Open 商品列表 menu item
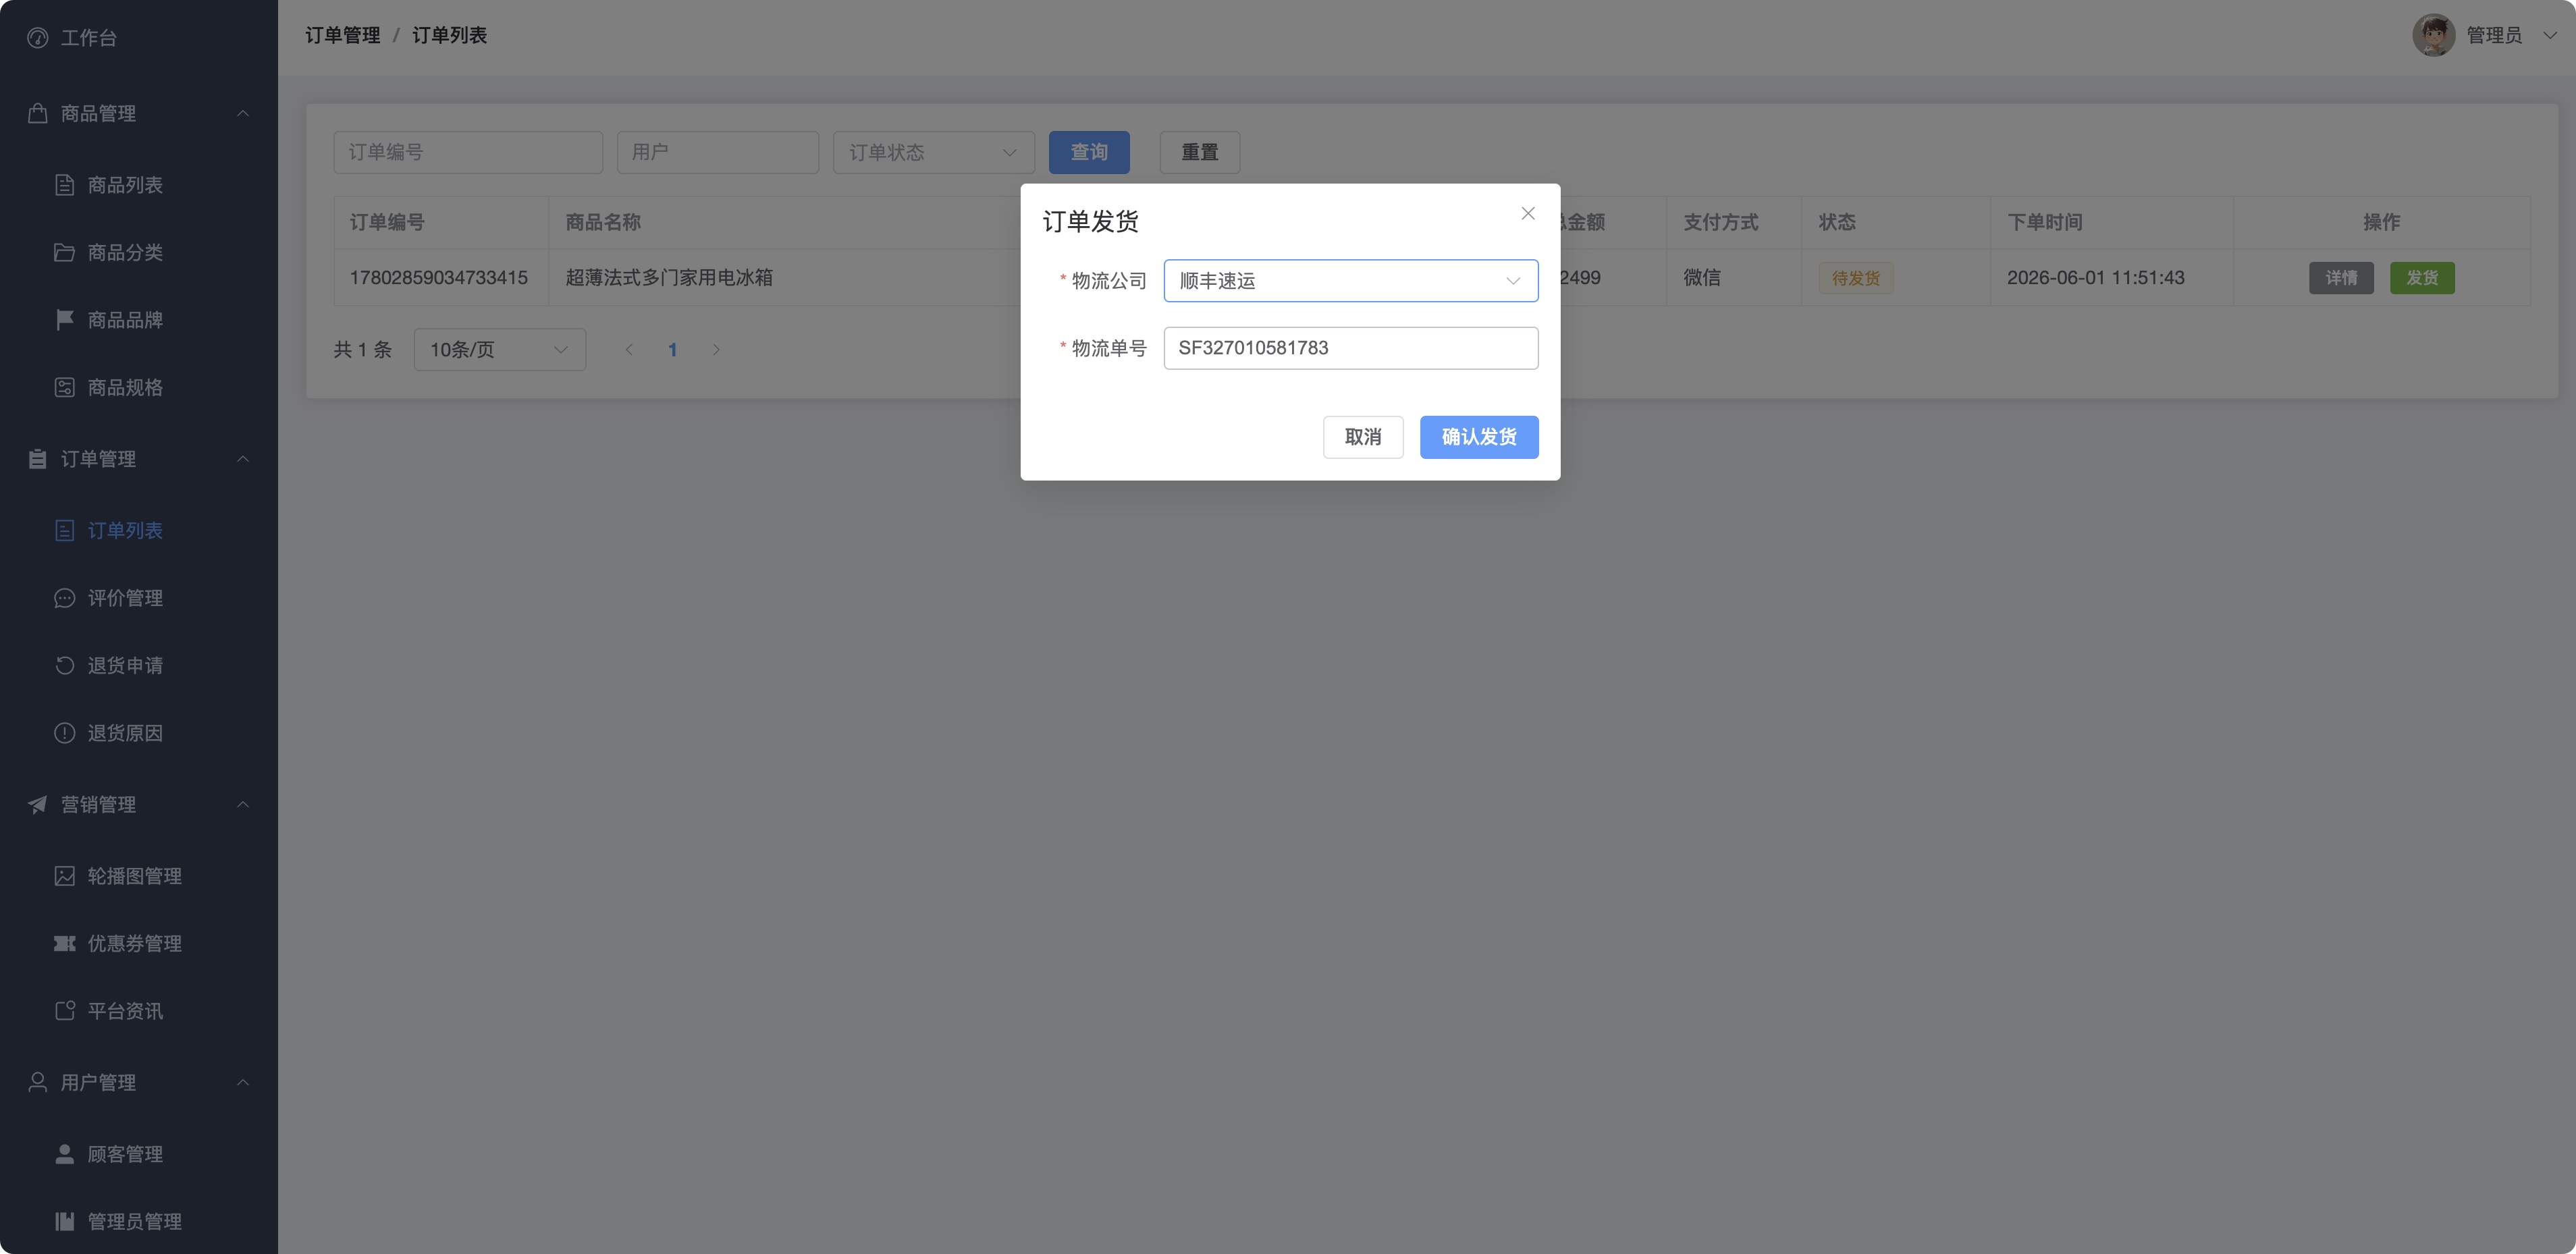2576x1254 pixels. tap(139, 185)
